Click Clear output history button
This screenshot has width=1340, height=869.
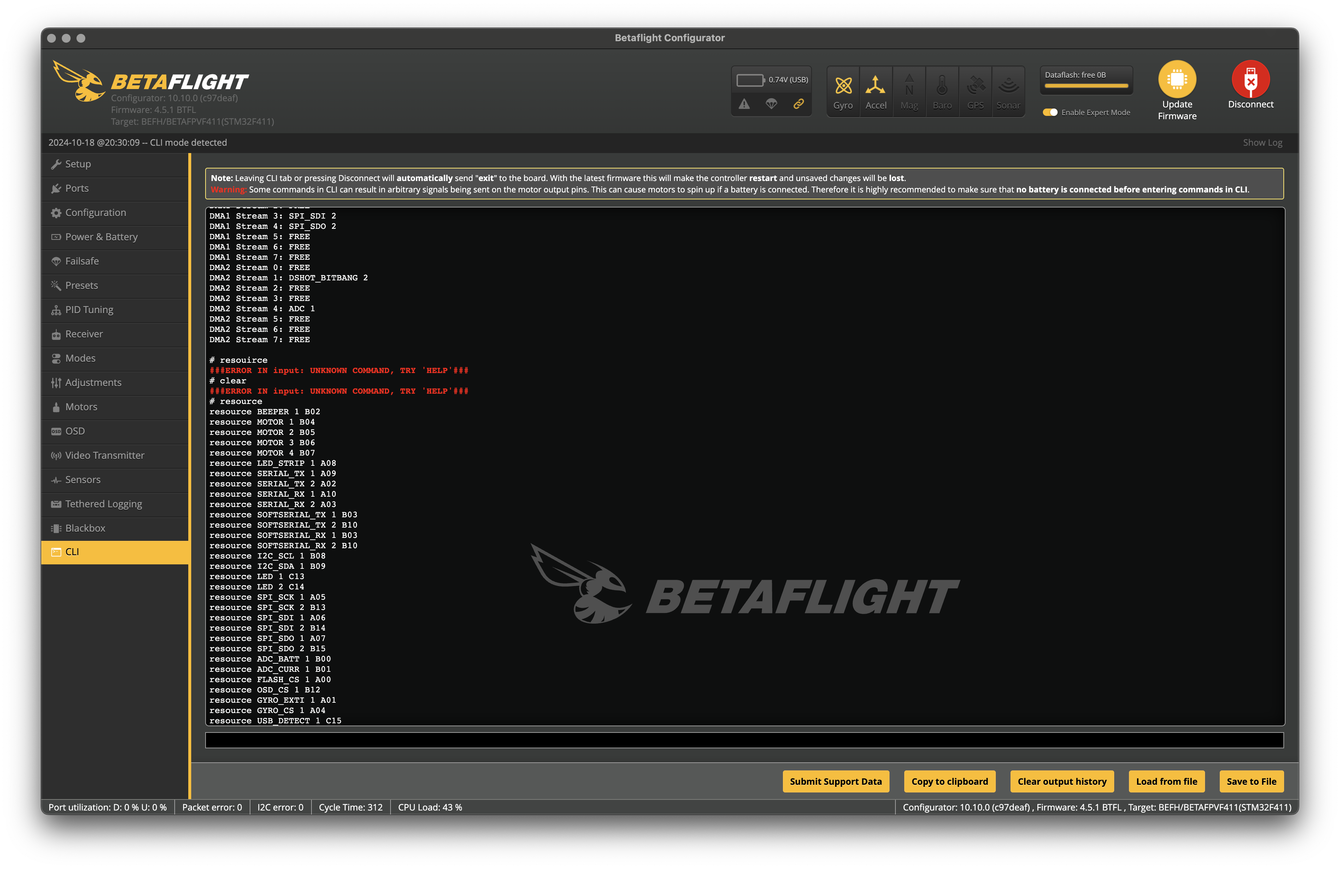[1062, 781]
